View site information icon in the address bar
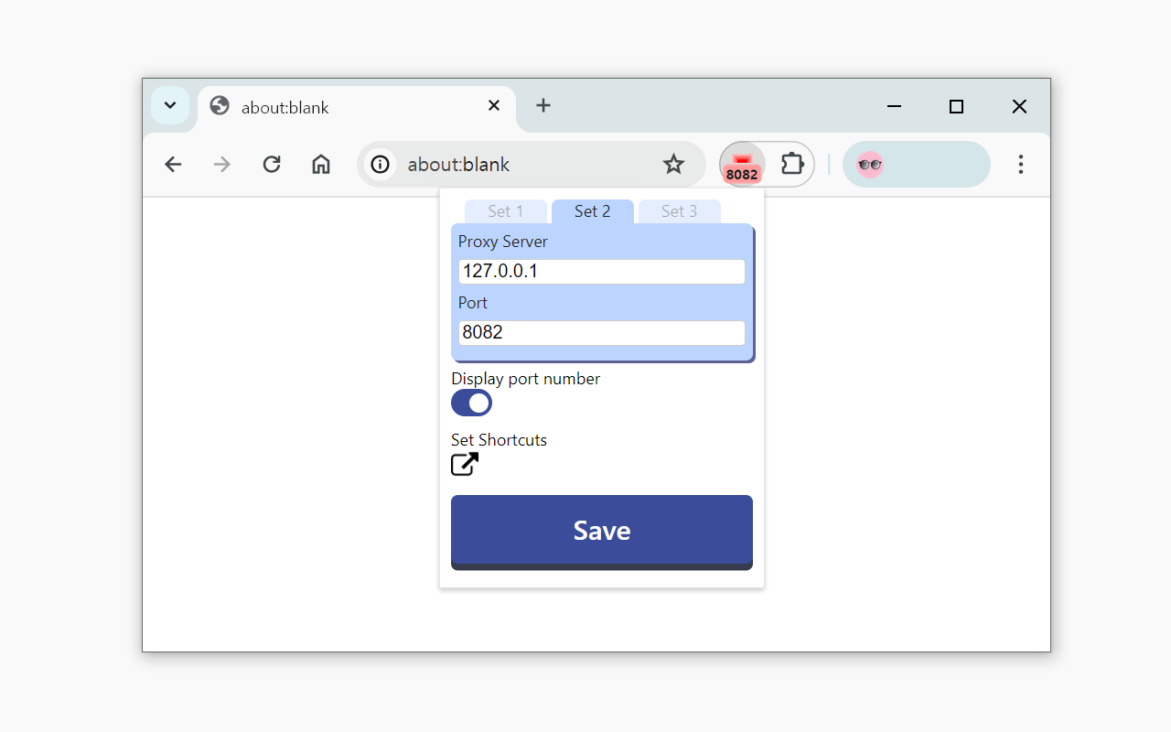This screenshot has width=1171, height=732. click(380, 165)
